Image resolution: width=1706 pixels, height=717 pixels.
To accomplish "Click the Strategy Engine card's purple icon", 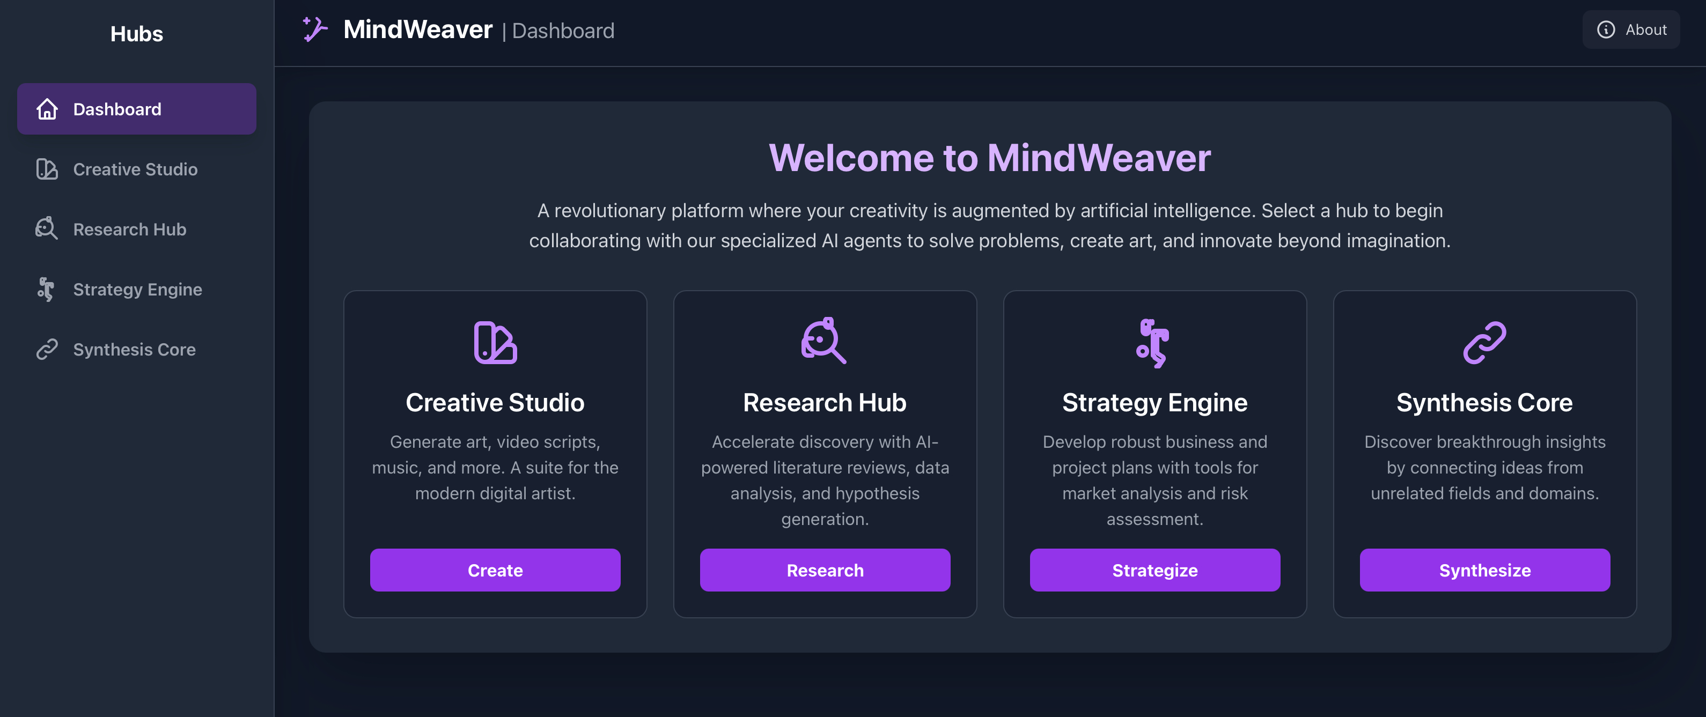I will pyautogui.click(x=1153, y=343).
